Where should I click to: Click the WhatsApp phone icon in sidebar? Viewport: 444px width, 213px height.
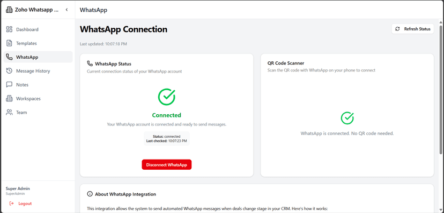pyautogui.click(x=9, y=57)
